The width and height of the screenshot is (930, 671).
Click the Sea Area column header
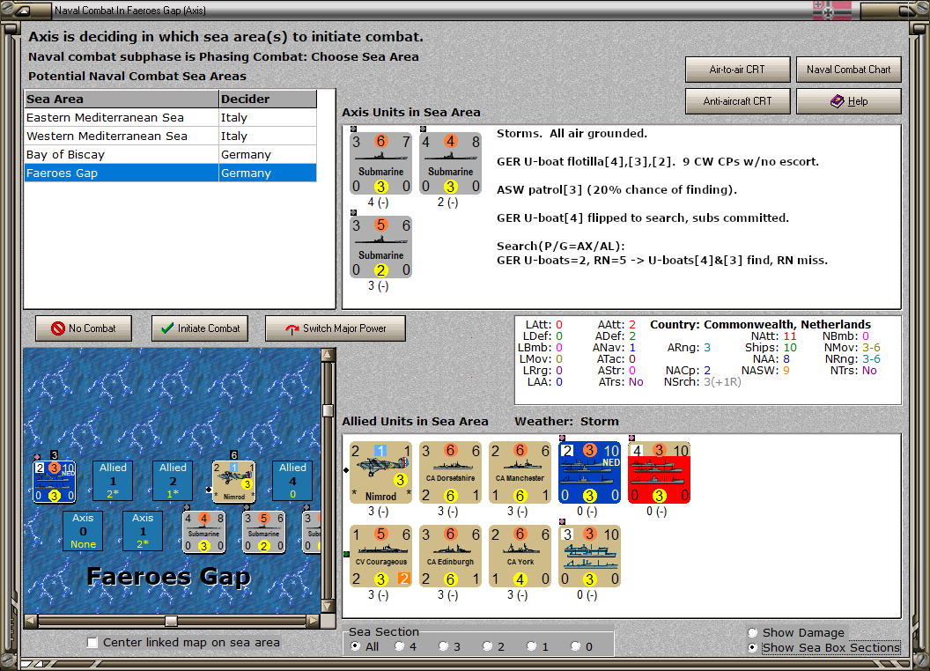(x=122, y=100)
